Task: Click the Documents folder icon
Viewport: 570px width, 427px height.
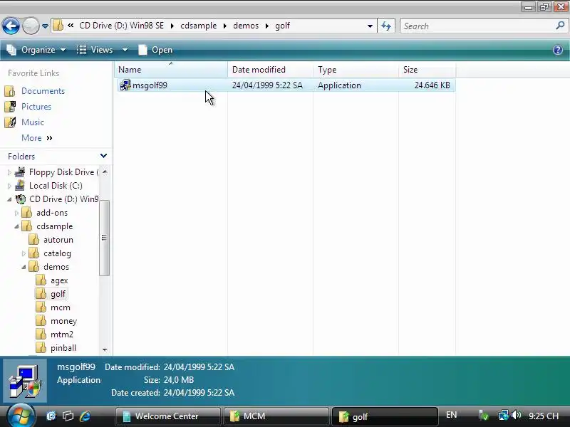Action: pos(10,91)
